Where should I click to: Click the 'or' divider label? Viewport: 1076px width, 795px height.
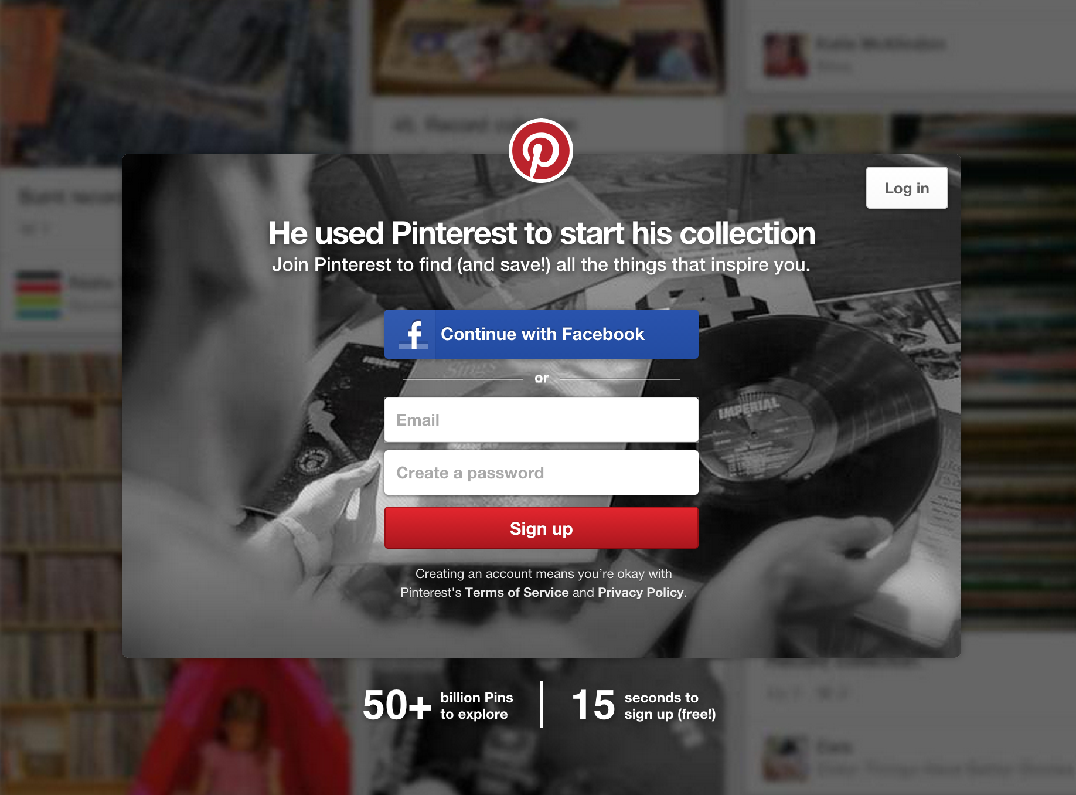pos(542,379)
